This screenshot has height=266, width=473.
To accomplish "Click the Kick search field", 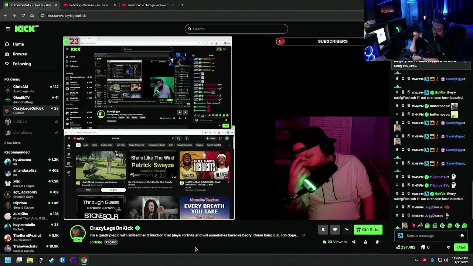I will click(x=236, y=29).
